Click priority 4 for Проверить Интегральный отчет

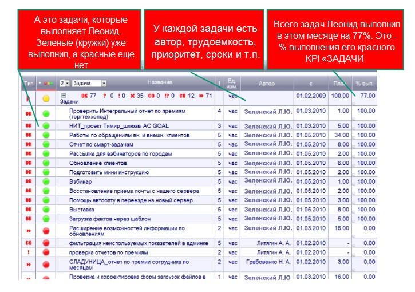tap(219, 111)
